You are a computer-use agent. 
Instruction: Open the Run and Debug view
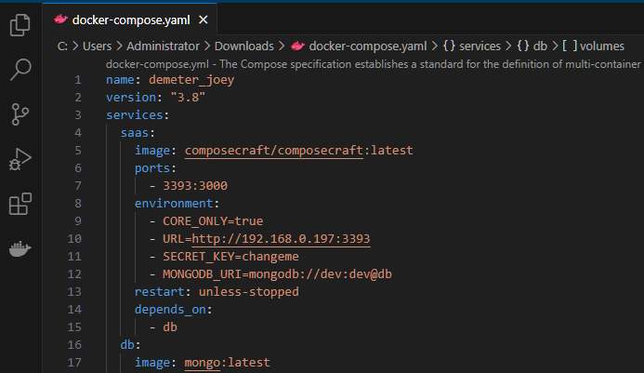click(20, 159)
